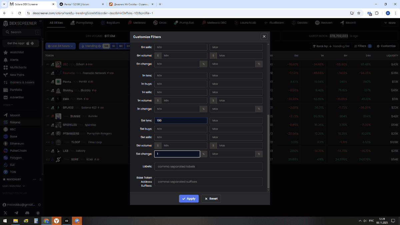The width and height of the screenshot is (400, 225).
Task: Close the Customize Filters dialog
Action: [264, 37]
